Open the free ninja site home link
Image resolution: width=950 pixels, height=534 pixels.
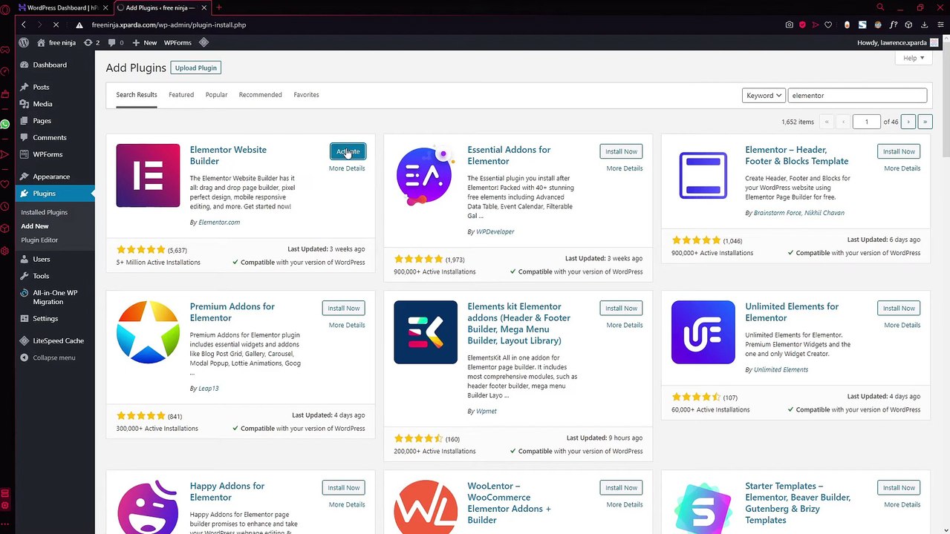56,42
